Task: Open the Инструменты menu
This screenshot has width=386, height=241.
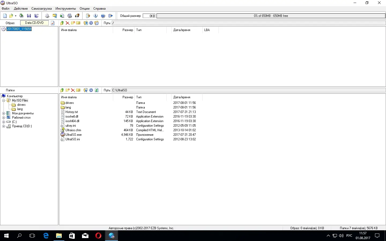Action: pyautogui.click(x=66, y=9)
